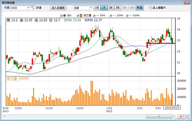Viewport: 192px width, 121px height.
Task: Choose the 3年 time range
Action: click(118, 8)
